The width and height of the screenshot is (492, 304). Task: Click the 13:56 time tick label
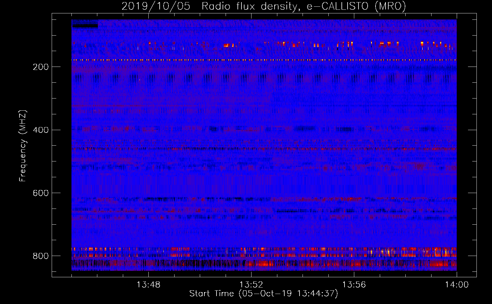pos(354,285)
